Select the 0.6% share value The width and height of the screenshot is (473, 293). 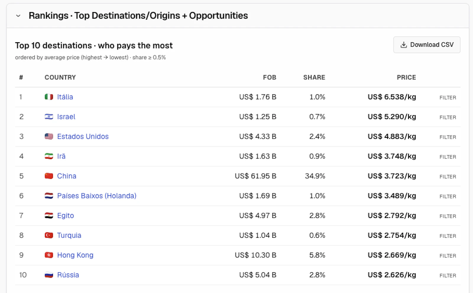pyautogui.click(x=317, y=235)
